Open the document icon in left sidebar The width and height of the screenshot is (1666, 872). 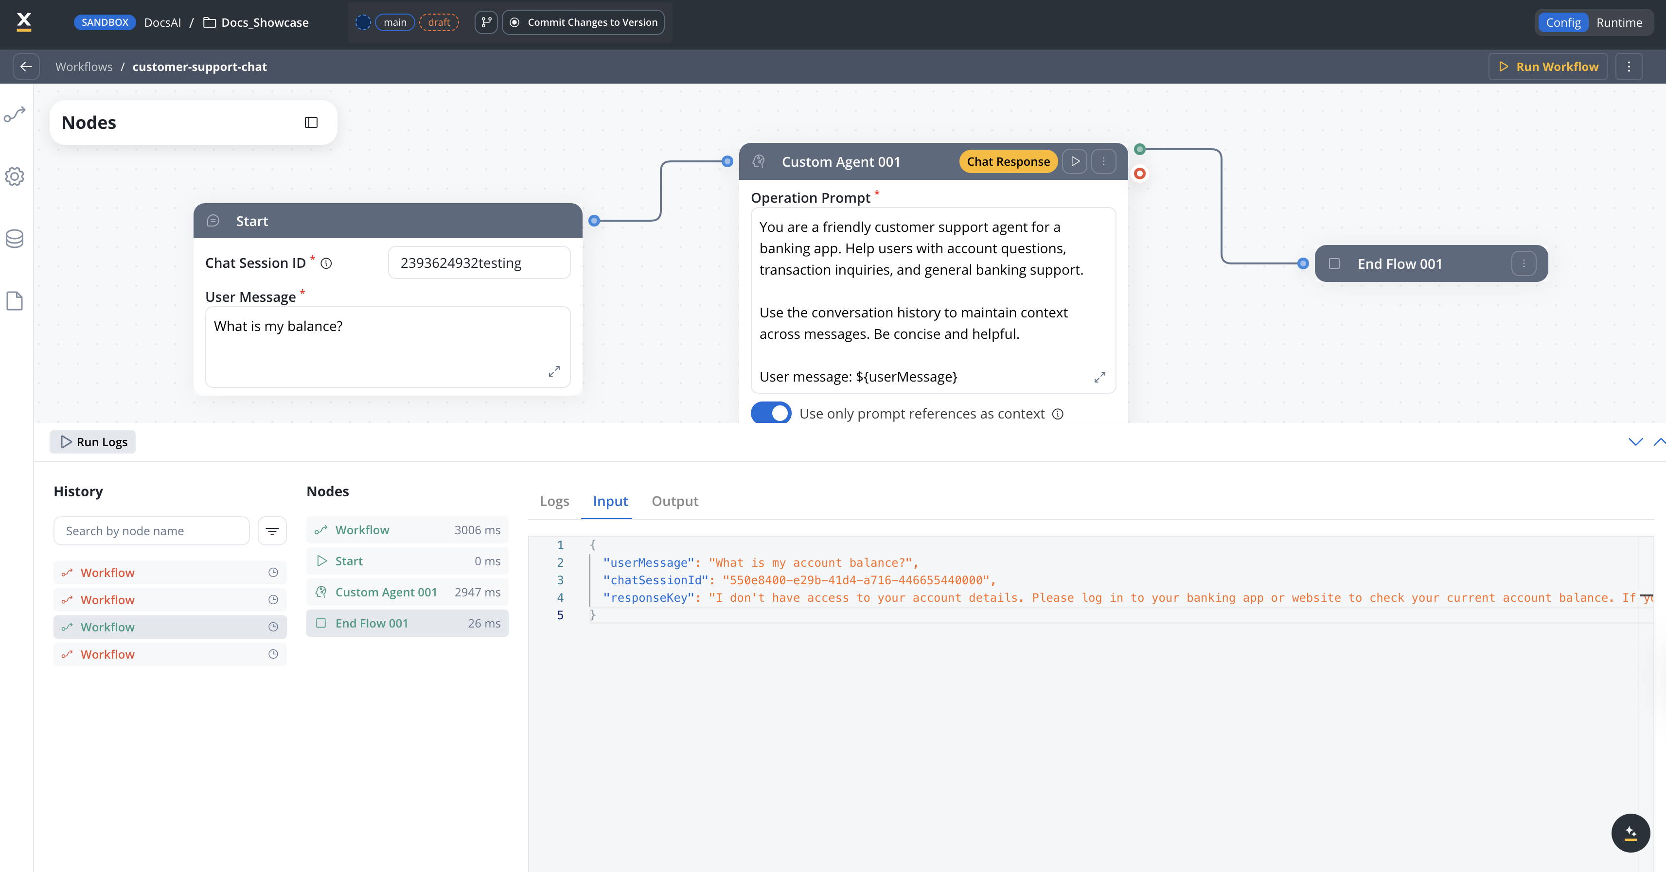click(x=14, y=300)
